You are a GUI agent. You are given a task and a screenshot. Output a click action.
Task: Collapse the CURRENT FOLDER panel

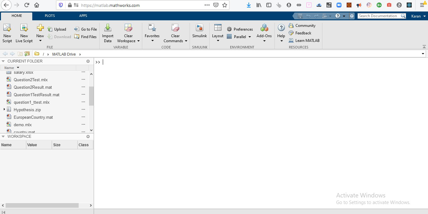[3, 61]
